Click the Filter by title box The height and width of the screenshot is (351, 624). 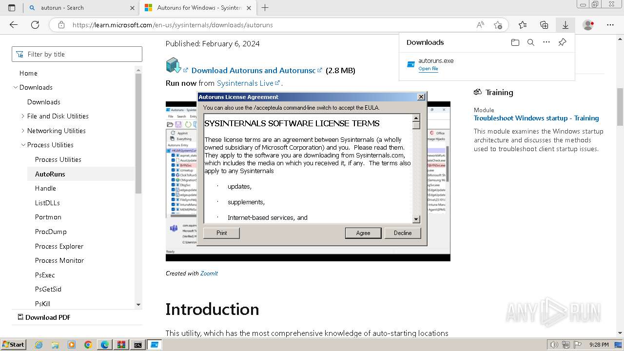(77, 54)
